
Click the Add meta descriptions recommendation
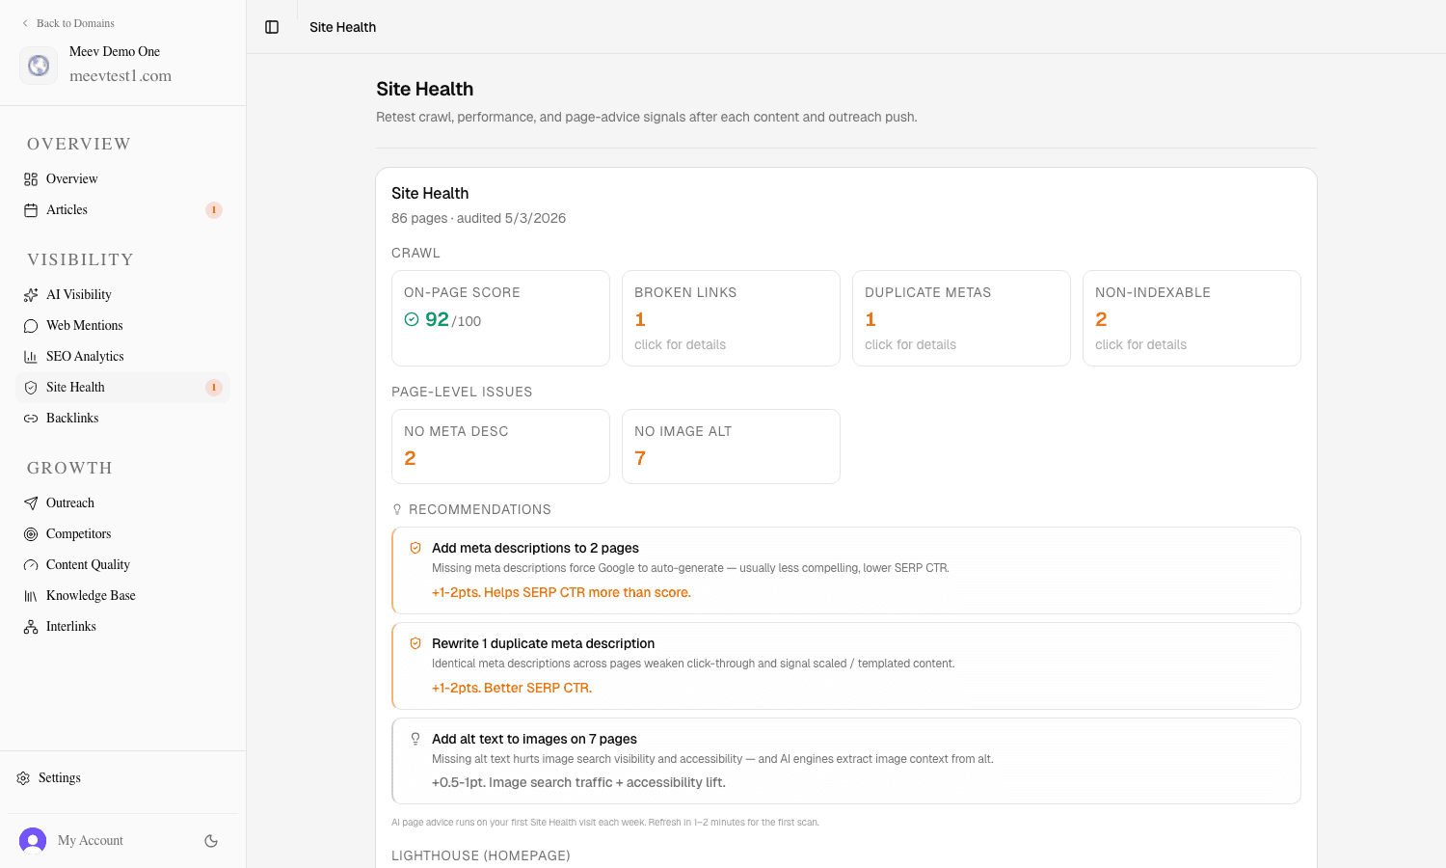(846, 570)
